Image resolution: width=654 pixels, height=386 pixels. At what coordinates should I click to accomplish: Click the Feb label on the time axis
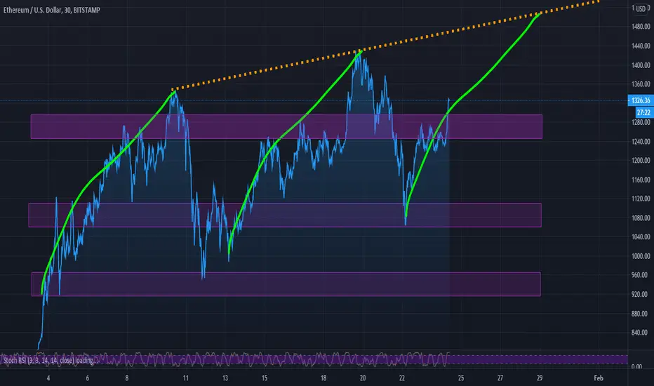coord(599,378)
